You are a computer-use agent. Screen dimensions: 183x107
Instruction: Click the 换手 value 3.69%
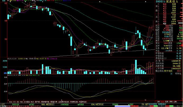pos(167,41)
